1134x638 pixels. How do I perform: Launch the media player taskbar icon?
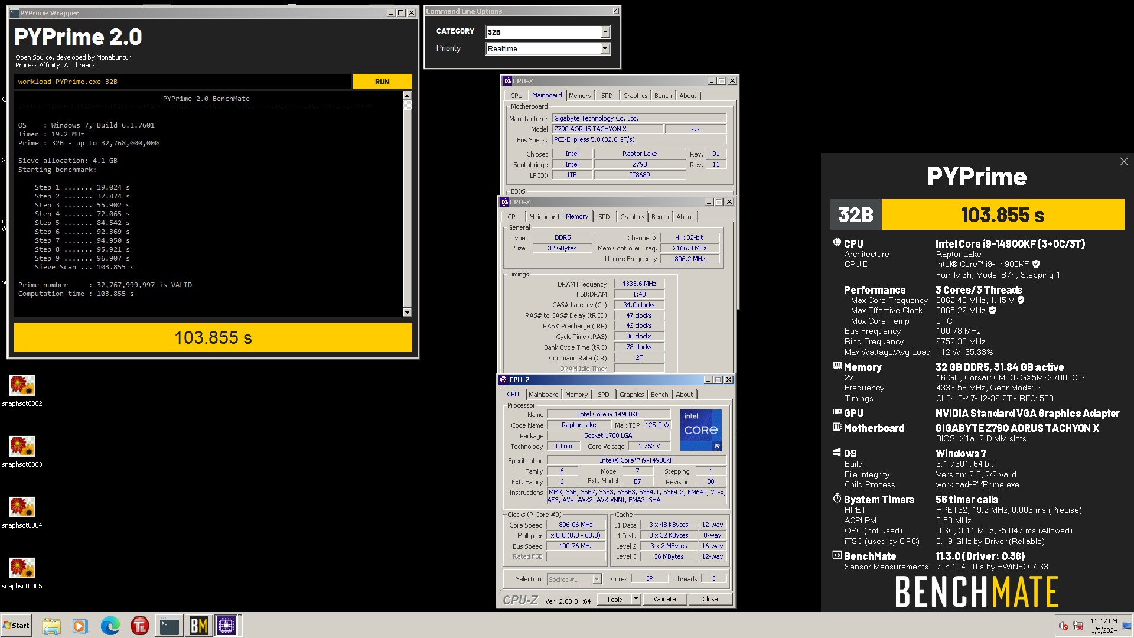pos(80,626)
